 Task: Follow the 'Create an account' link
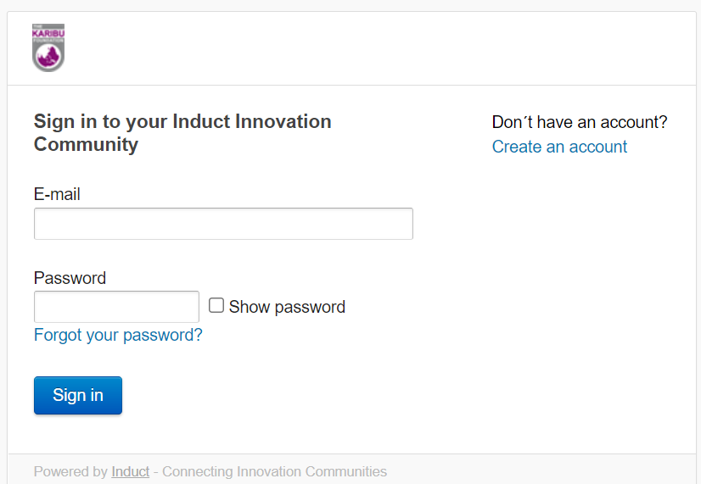pyautogui.click(x=559, y=147)
